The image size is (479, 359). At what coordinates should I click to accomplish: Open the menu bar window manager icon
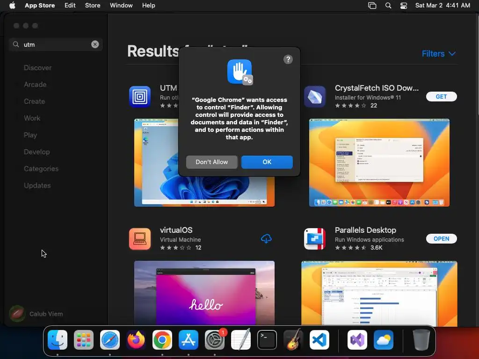click(x=372, y=6)
